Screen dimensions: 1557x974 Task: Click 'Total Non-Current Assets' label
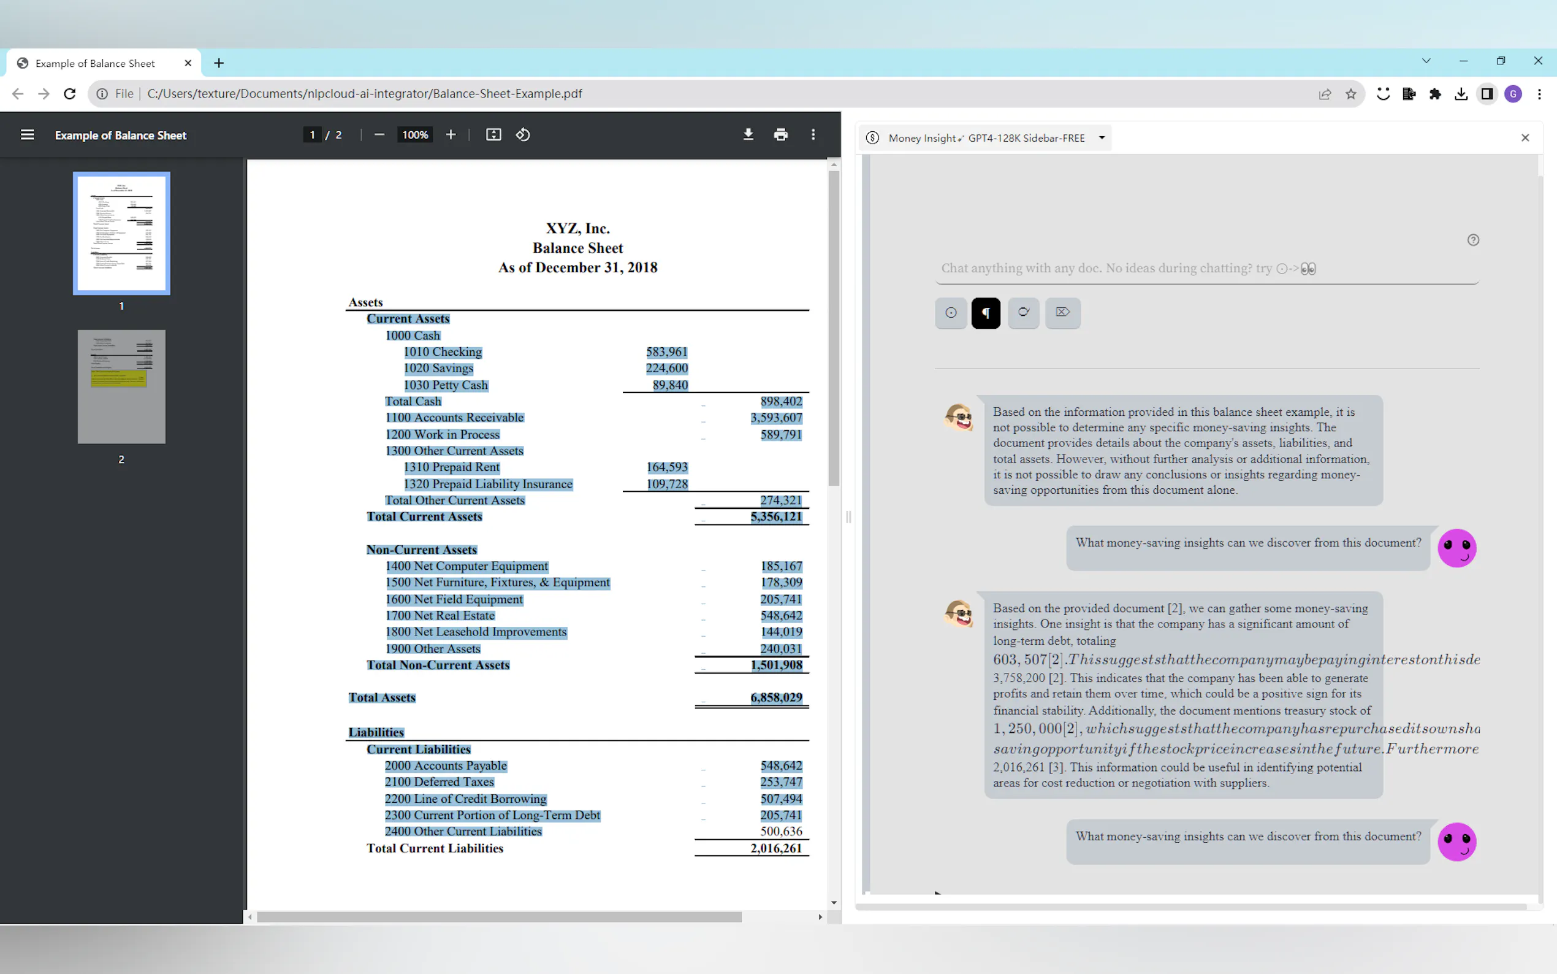[x=438, y=665]
